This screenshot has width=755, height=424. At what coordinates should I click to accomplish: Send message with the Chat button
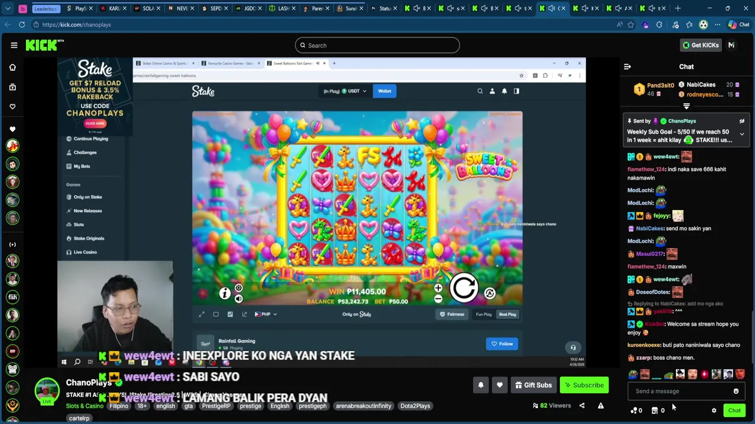pos(734,410)
